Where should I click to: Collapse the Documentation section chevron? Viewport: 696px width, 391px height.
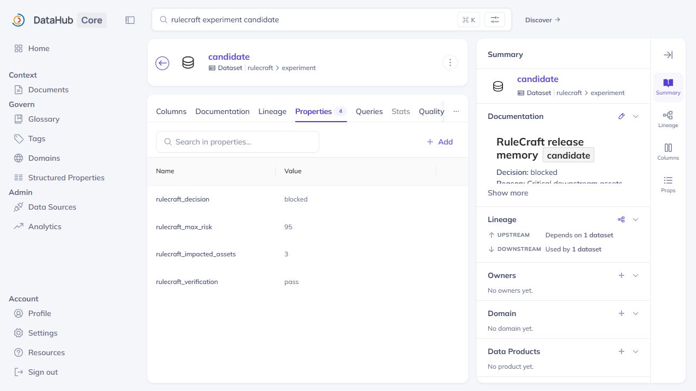pos(636,116)
